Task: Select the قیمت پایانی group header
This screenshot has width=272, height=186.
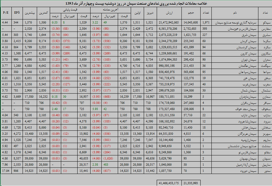Action: 70,10
